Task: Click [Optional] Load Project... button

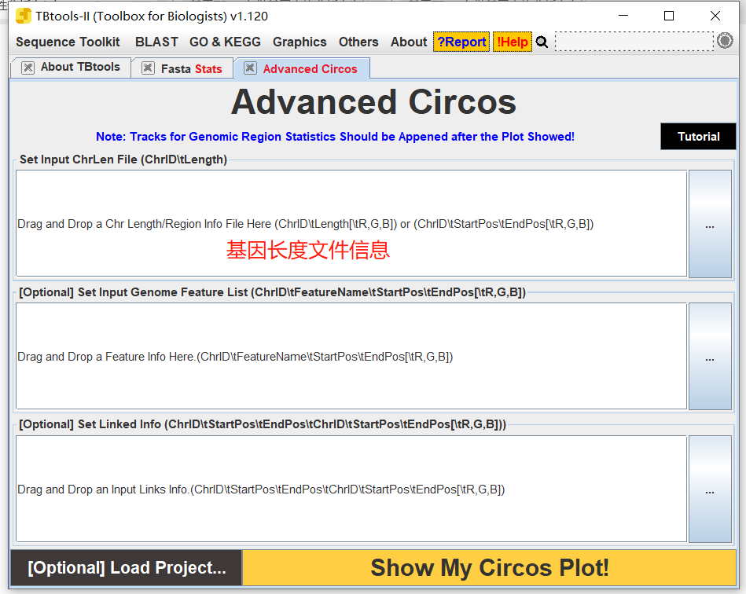Action: [126, 568]
